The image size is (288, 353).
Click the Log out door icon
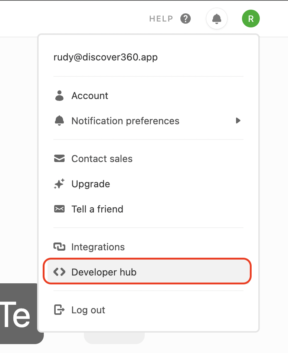59,310
